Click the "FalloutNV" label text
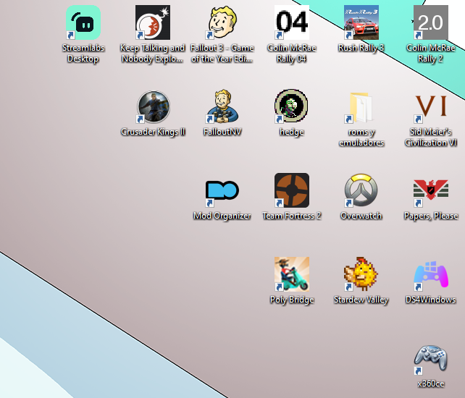The image size is (465, 398). point(222,132)
